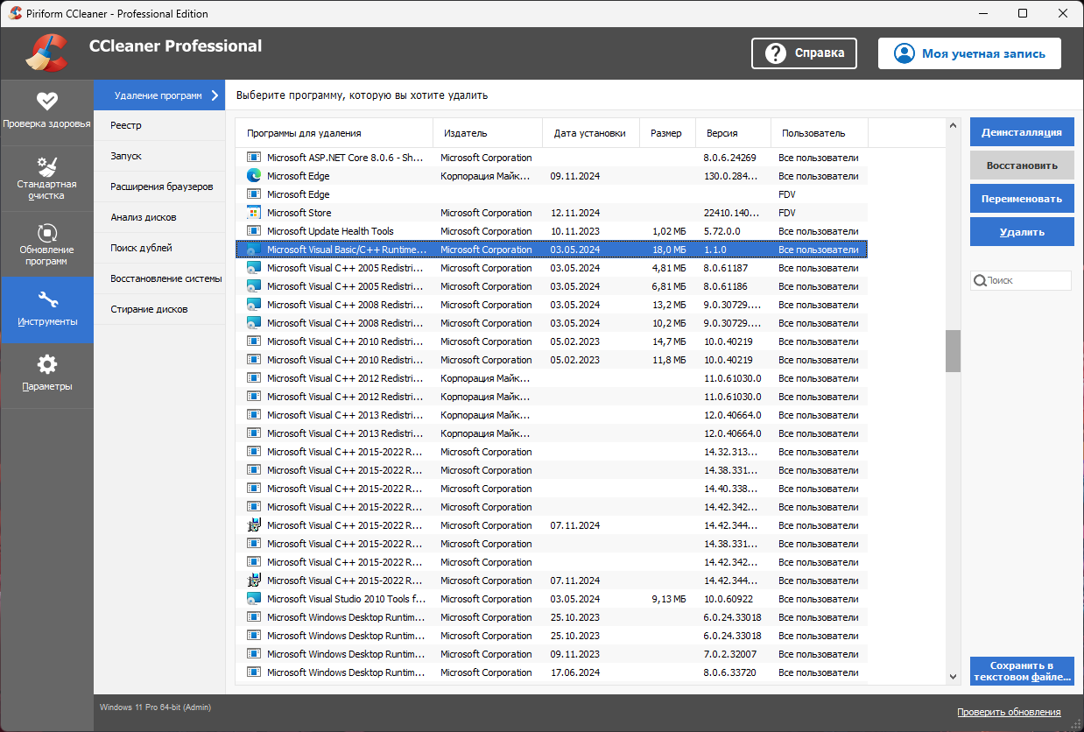The height and width of the screenshot is (732, 1084).
Task: Click chevron arrow beside Удаление программ
Action: click(x=215, y=95)
